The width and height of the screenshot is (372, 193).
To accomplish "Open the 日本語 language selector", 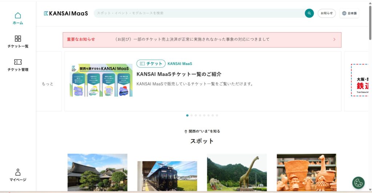I will pos(349,13).
